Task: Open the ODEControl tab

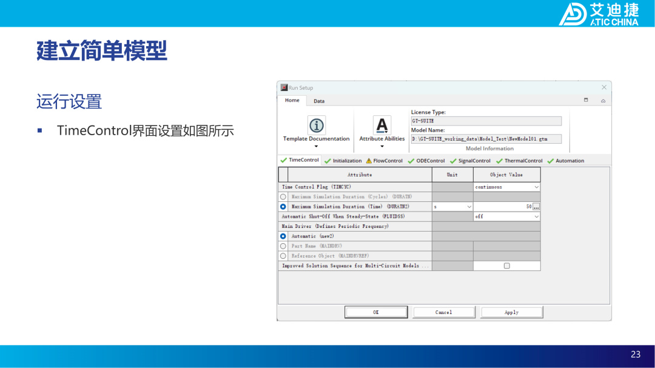Action: 426,161
